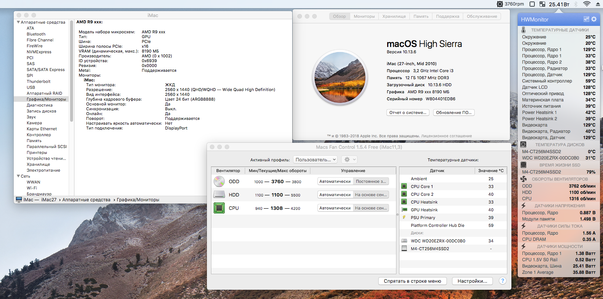Collapse the Аппаратные средства tree section

(x=19, y=22)
